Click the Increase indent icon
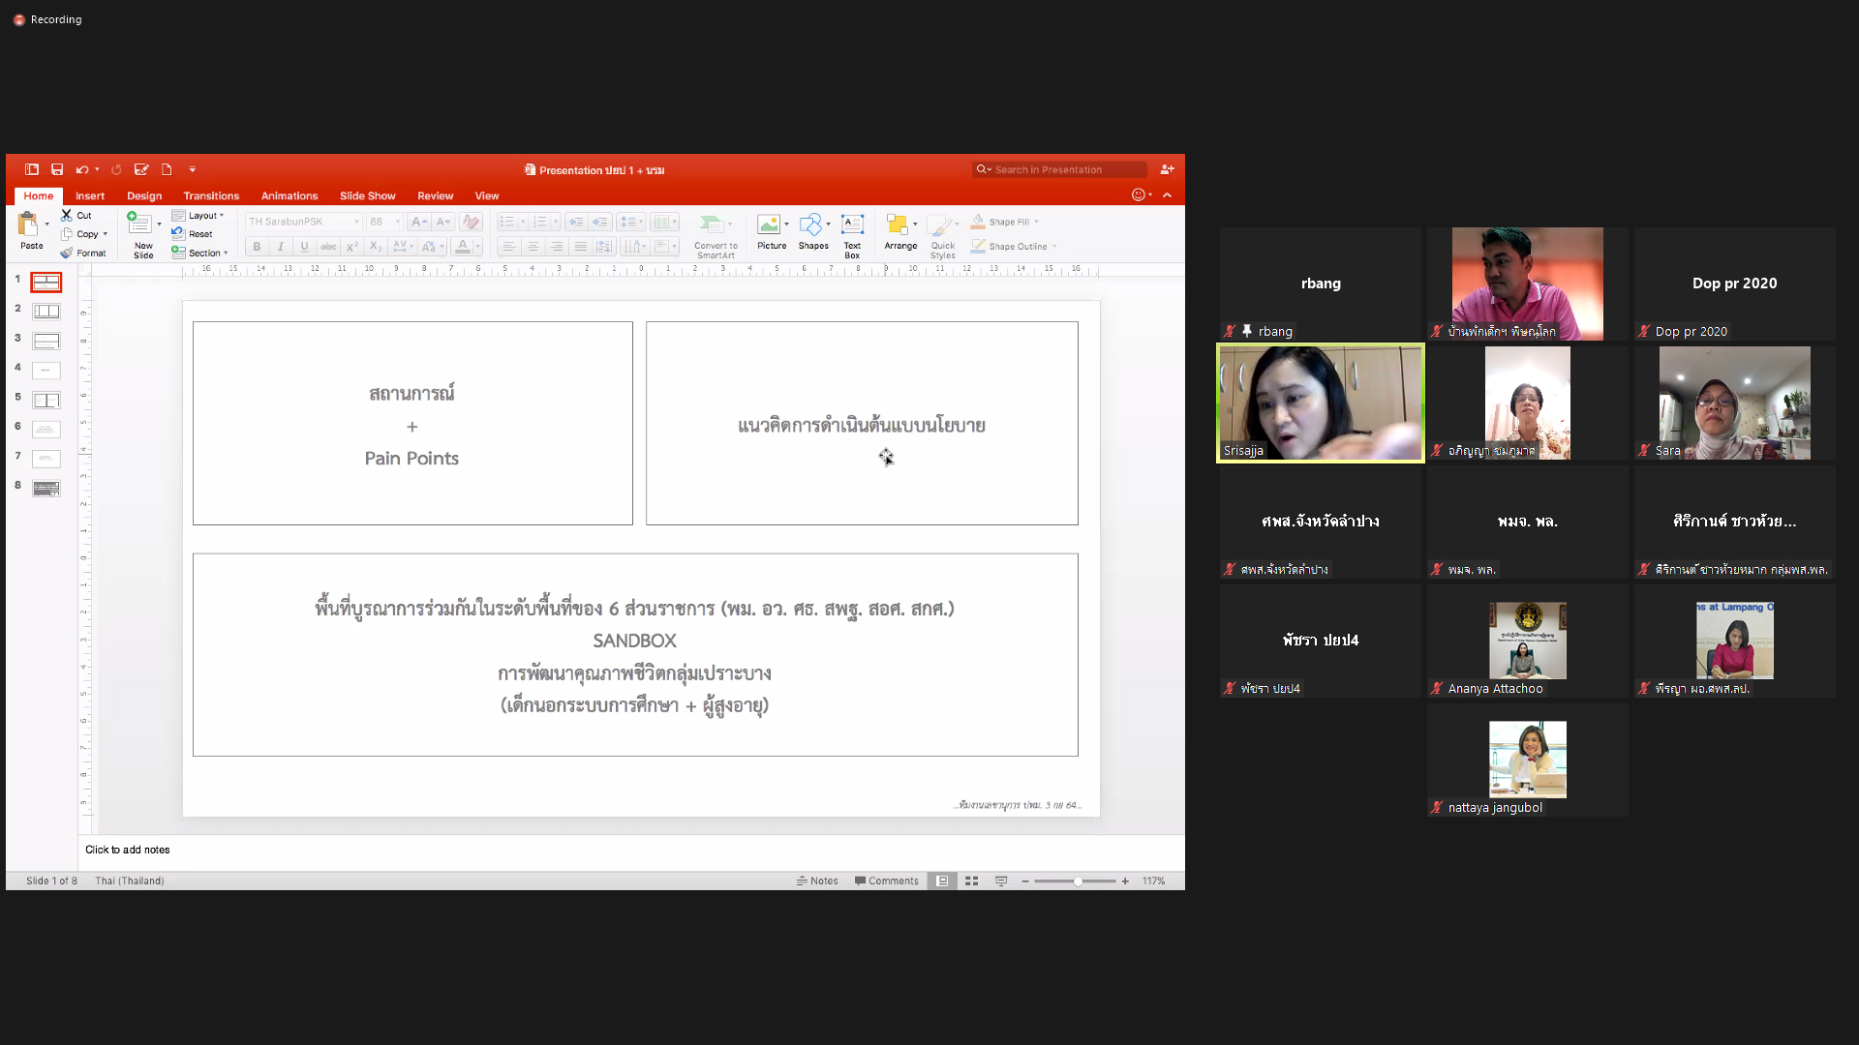The height and width of the screenshot is (1045, 1859). [x=600, y=222]
